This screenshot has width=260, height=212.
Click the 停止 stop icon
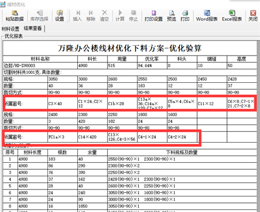(133, 15)
